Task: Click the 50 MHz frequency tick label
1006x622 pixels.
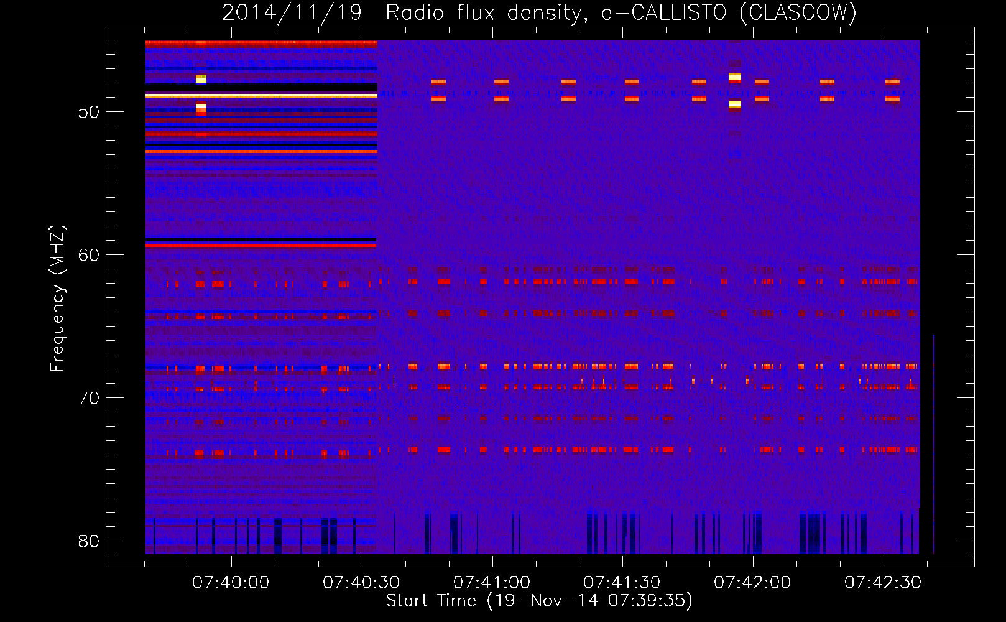Action: pos(89,112)
